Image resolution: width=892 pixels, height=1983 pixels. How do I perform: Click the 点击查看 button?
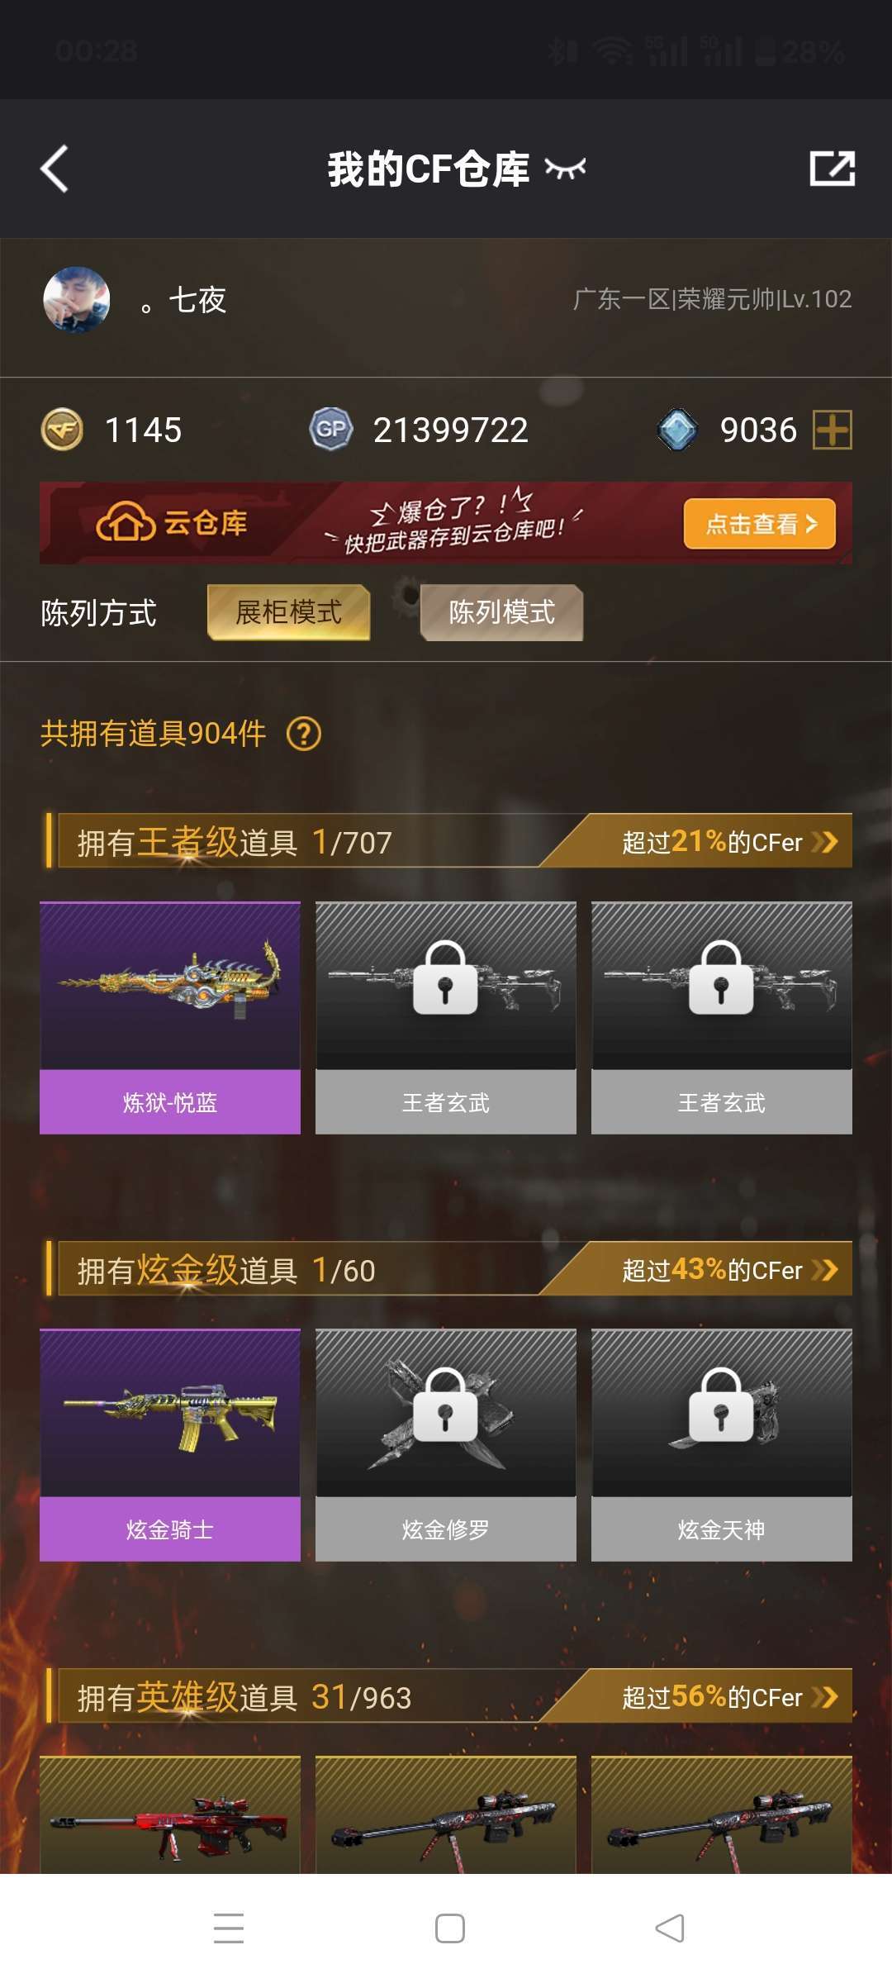(x=760, y=524)
